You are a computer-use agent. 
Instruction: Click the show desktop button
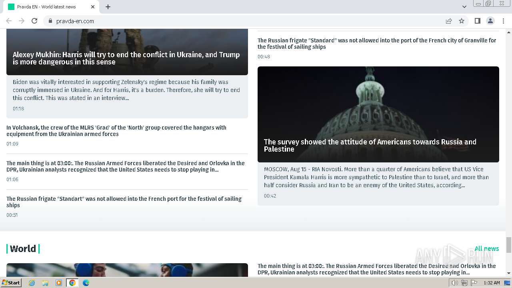(x=508, y=283)
